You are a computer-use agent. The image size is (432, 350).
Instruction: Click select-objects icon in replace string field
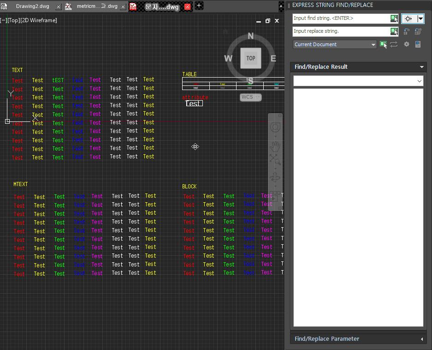pyautogui.click(x=394, y=31)
